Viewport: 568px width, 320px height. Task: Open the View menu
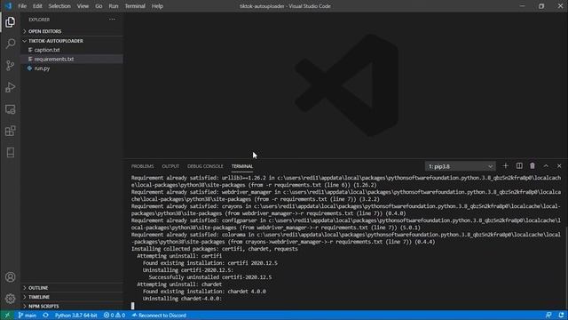(83, 6)
